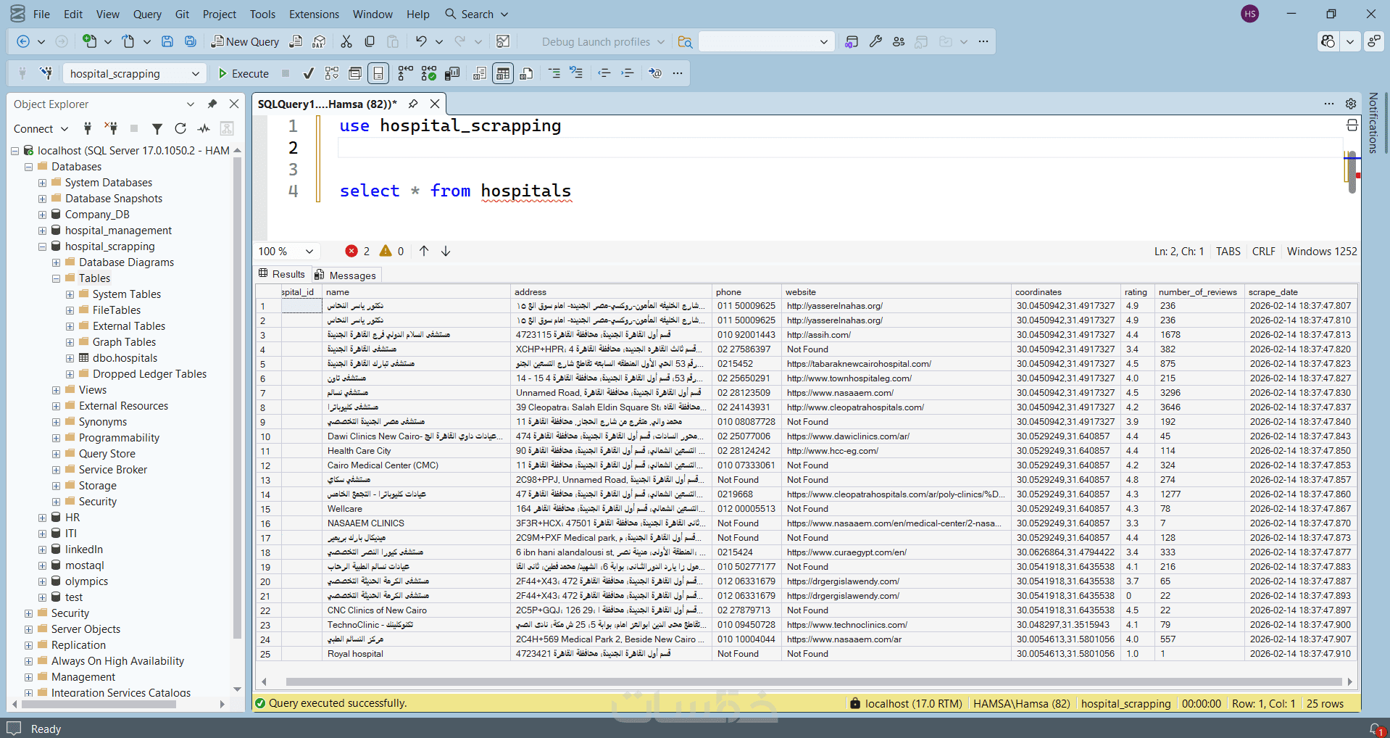Toggle auto-hide pin on Object Explorer
Viewport: 1390px width, 738px height.
(212, 104)
